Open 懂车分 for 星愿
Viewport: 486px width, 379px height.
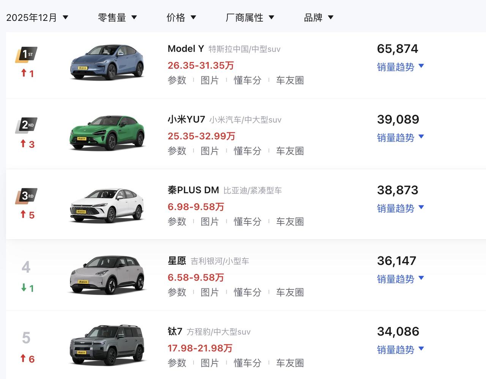[x=248, y=292]
